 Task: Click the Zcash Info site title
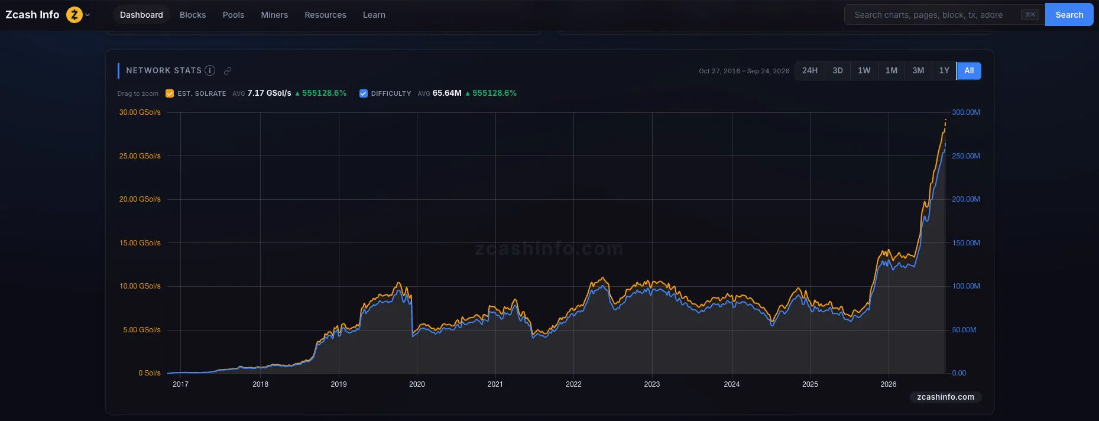click(x=33, y=15)
